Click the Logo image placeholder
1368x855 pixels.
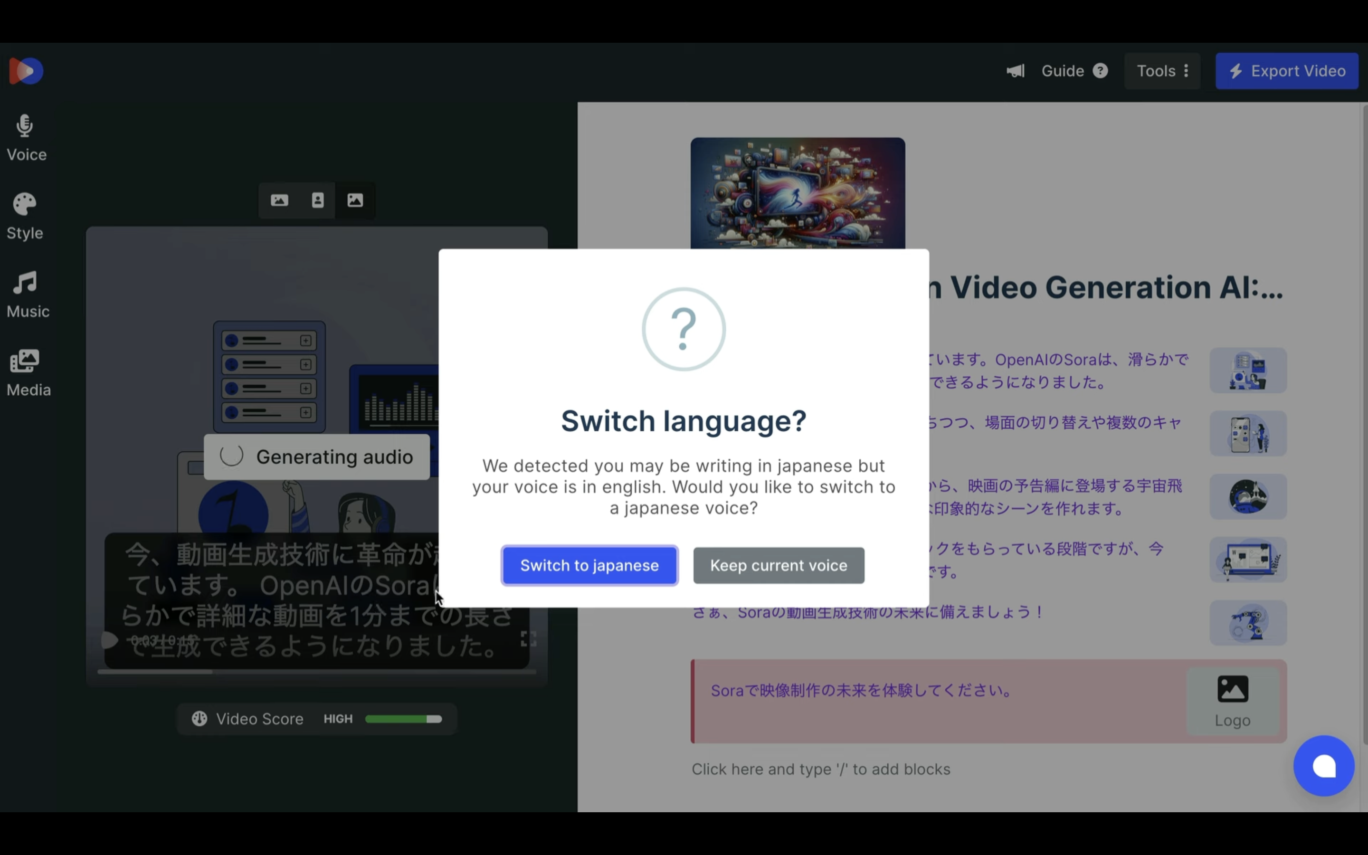click(1232, 701)
